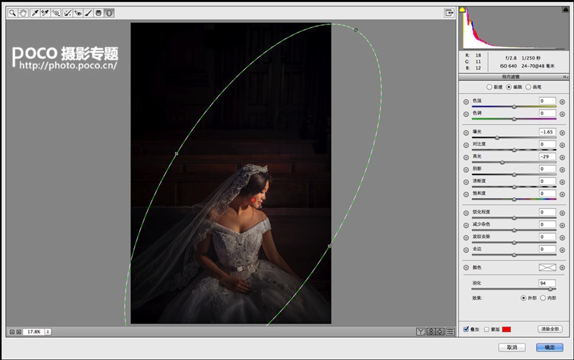
Task: Click the 羽化 feather slider handle
Action: pos(550,289)
